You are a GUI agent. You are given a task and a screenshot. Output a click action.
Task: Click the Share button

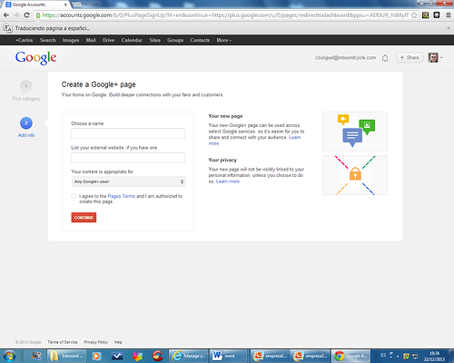[410, 57]
